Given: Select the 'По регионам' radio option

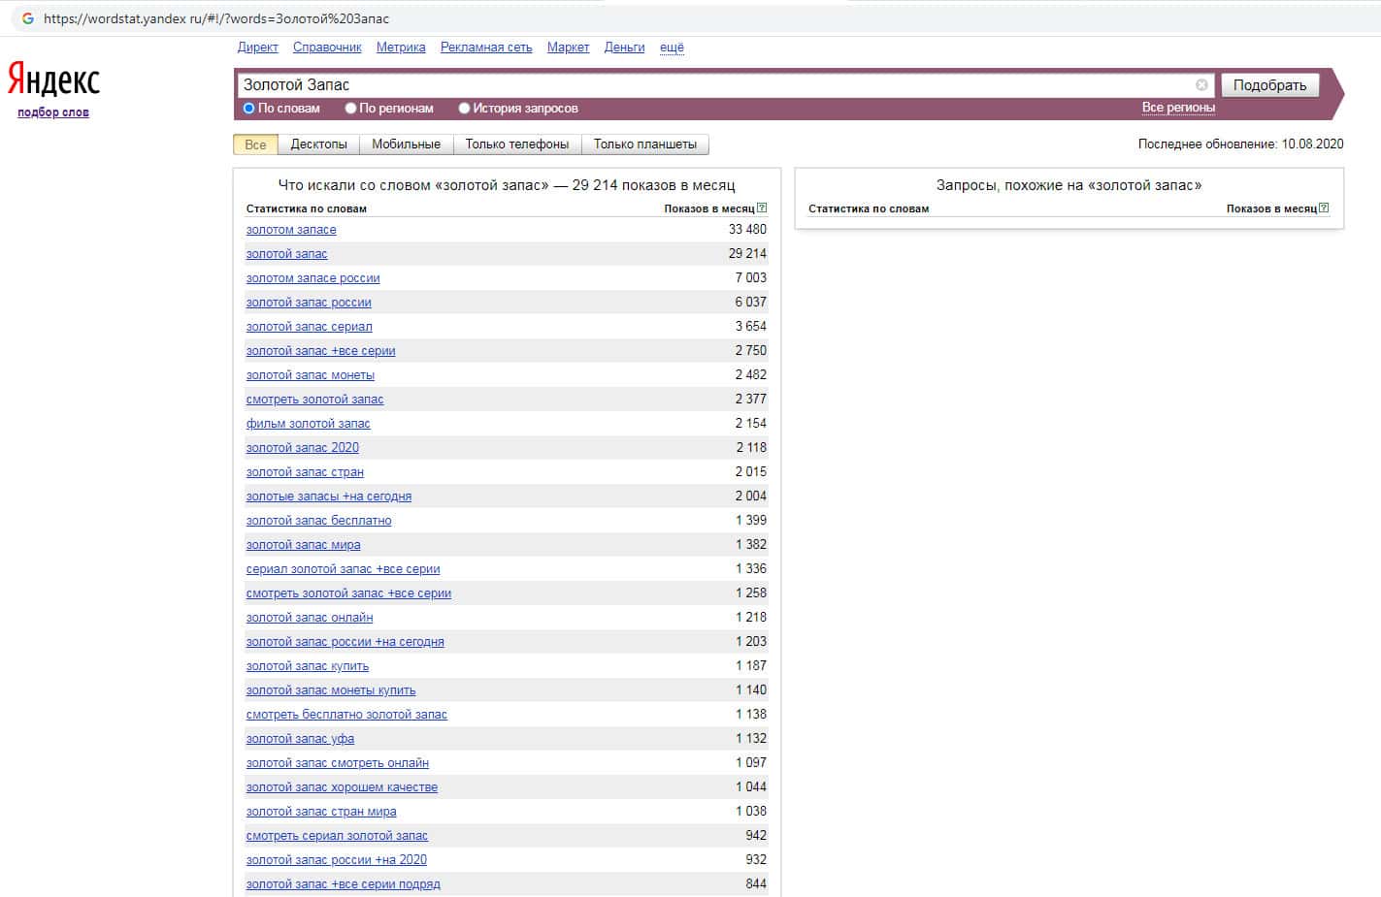Looking at the screenshot, I should click(x=351, y=109).
